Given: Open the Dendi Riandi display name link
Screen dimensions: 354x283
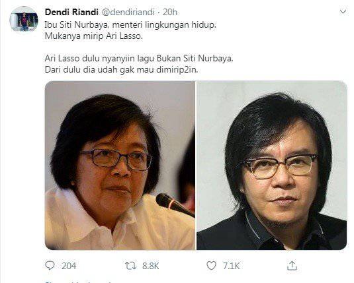Looking at the screenshot, I should (x=71, y=12).
